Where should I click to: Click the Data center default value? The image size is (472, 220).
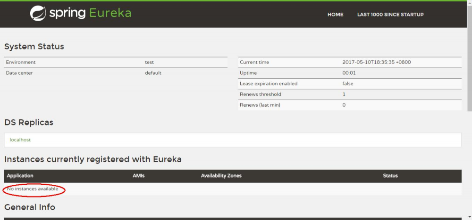pos(153,73)
